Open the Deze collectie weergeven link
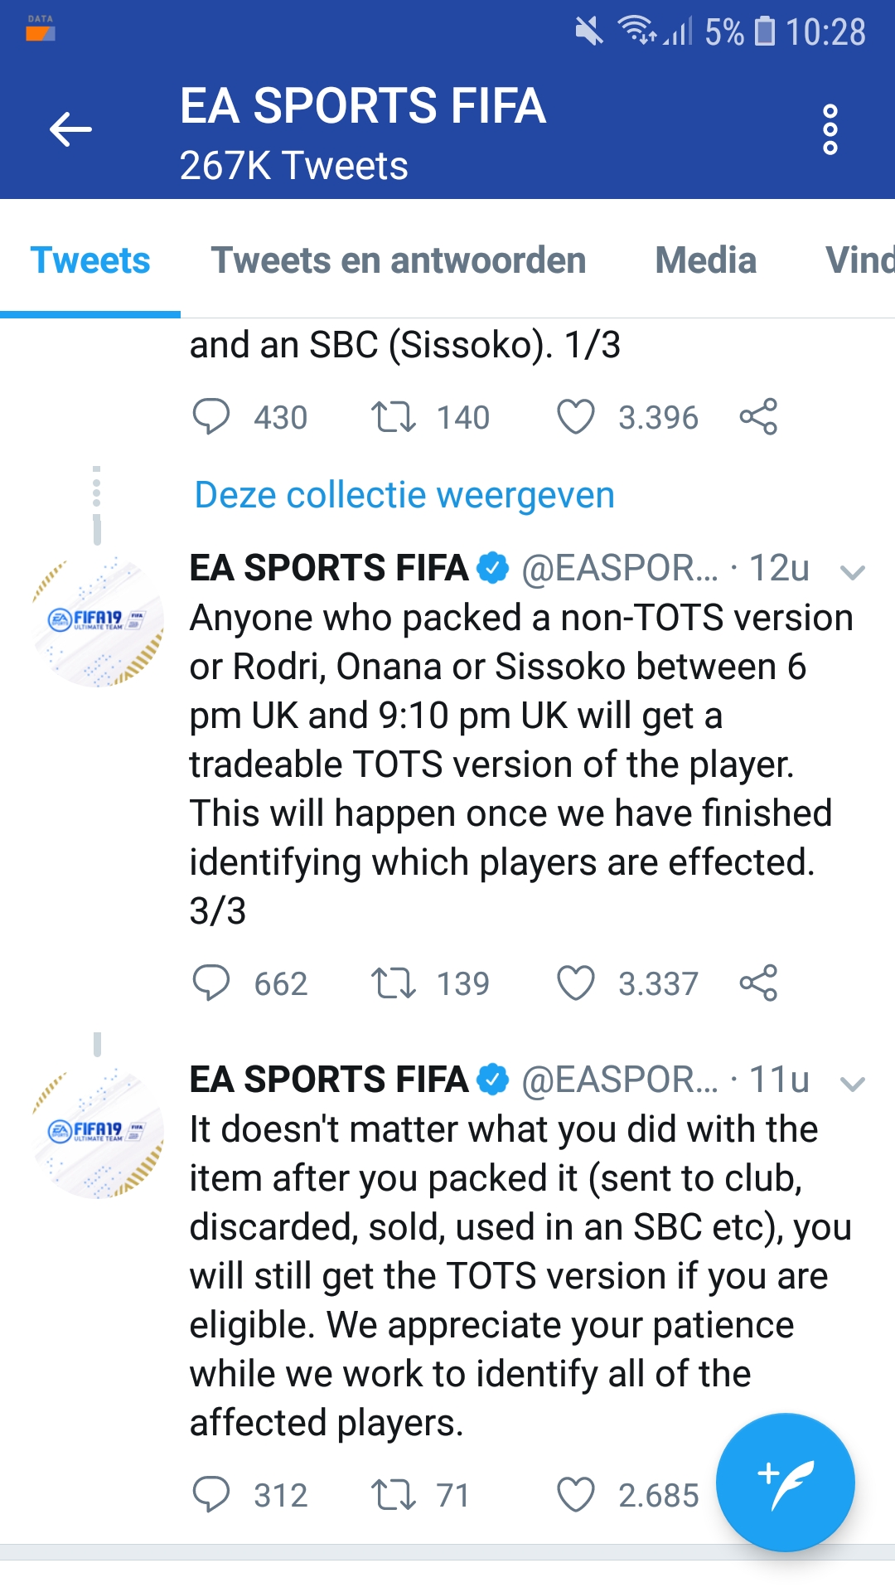 (404, 495)
